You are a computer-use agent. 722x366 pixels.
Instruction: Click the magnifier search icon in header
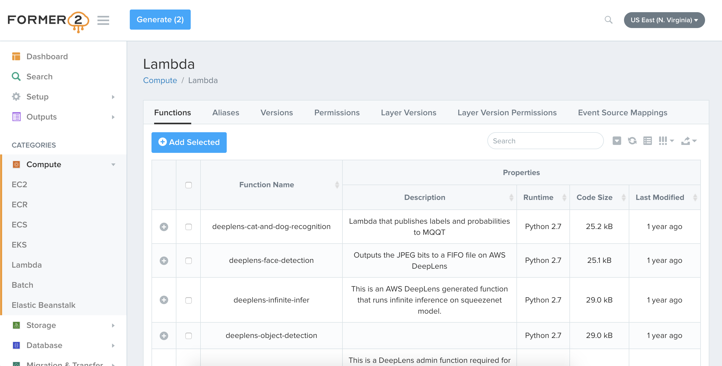click(608, 20)
